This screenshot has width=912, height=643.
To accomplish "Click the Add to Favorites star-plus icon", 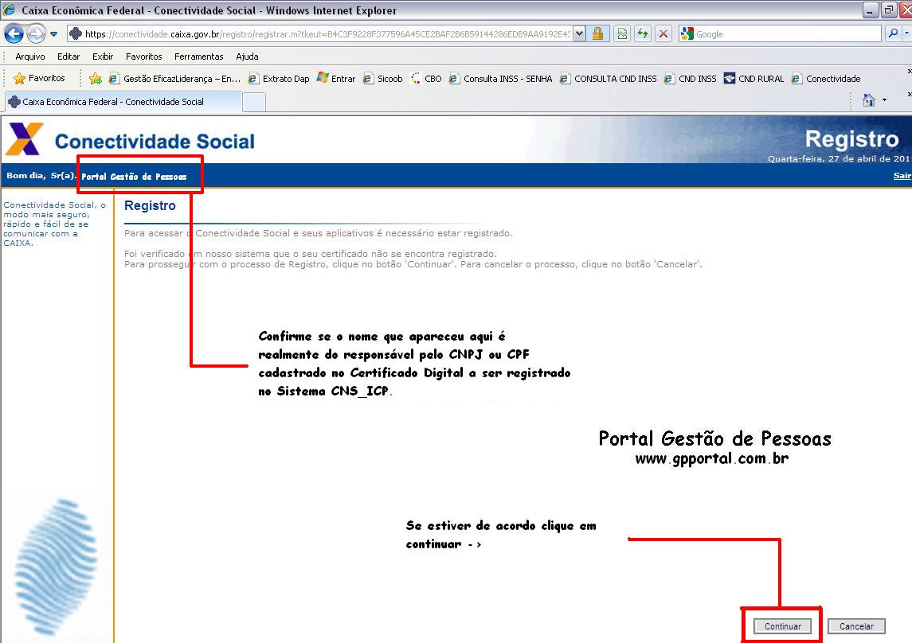I will point(94,78).
